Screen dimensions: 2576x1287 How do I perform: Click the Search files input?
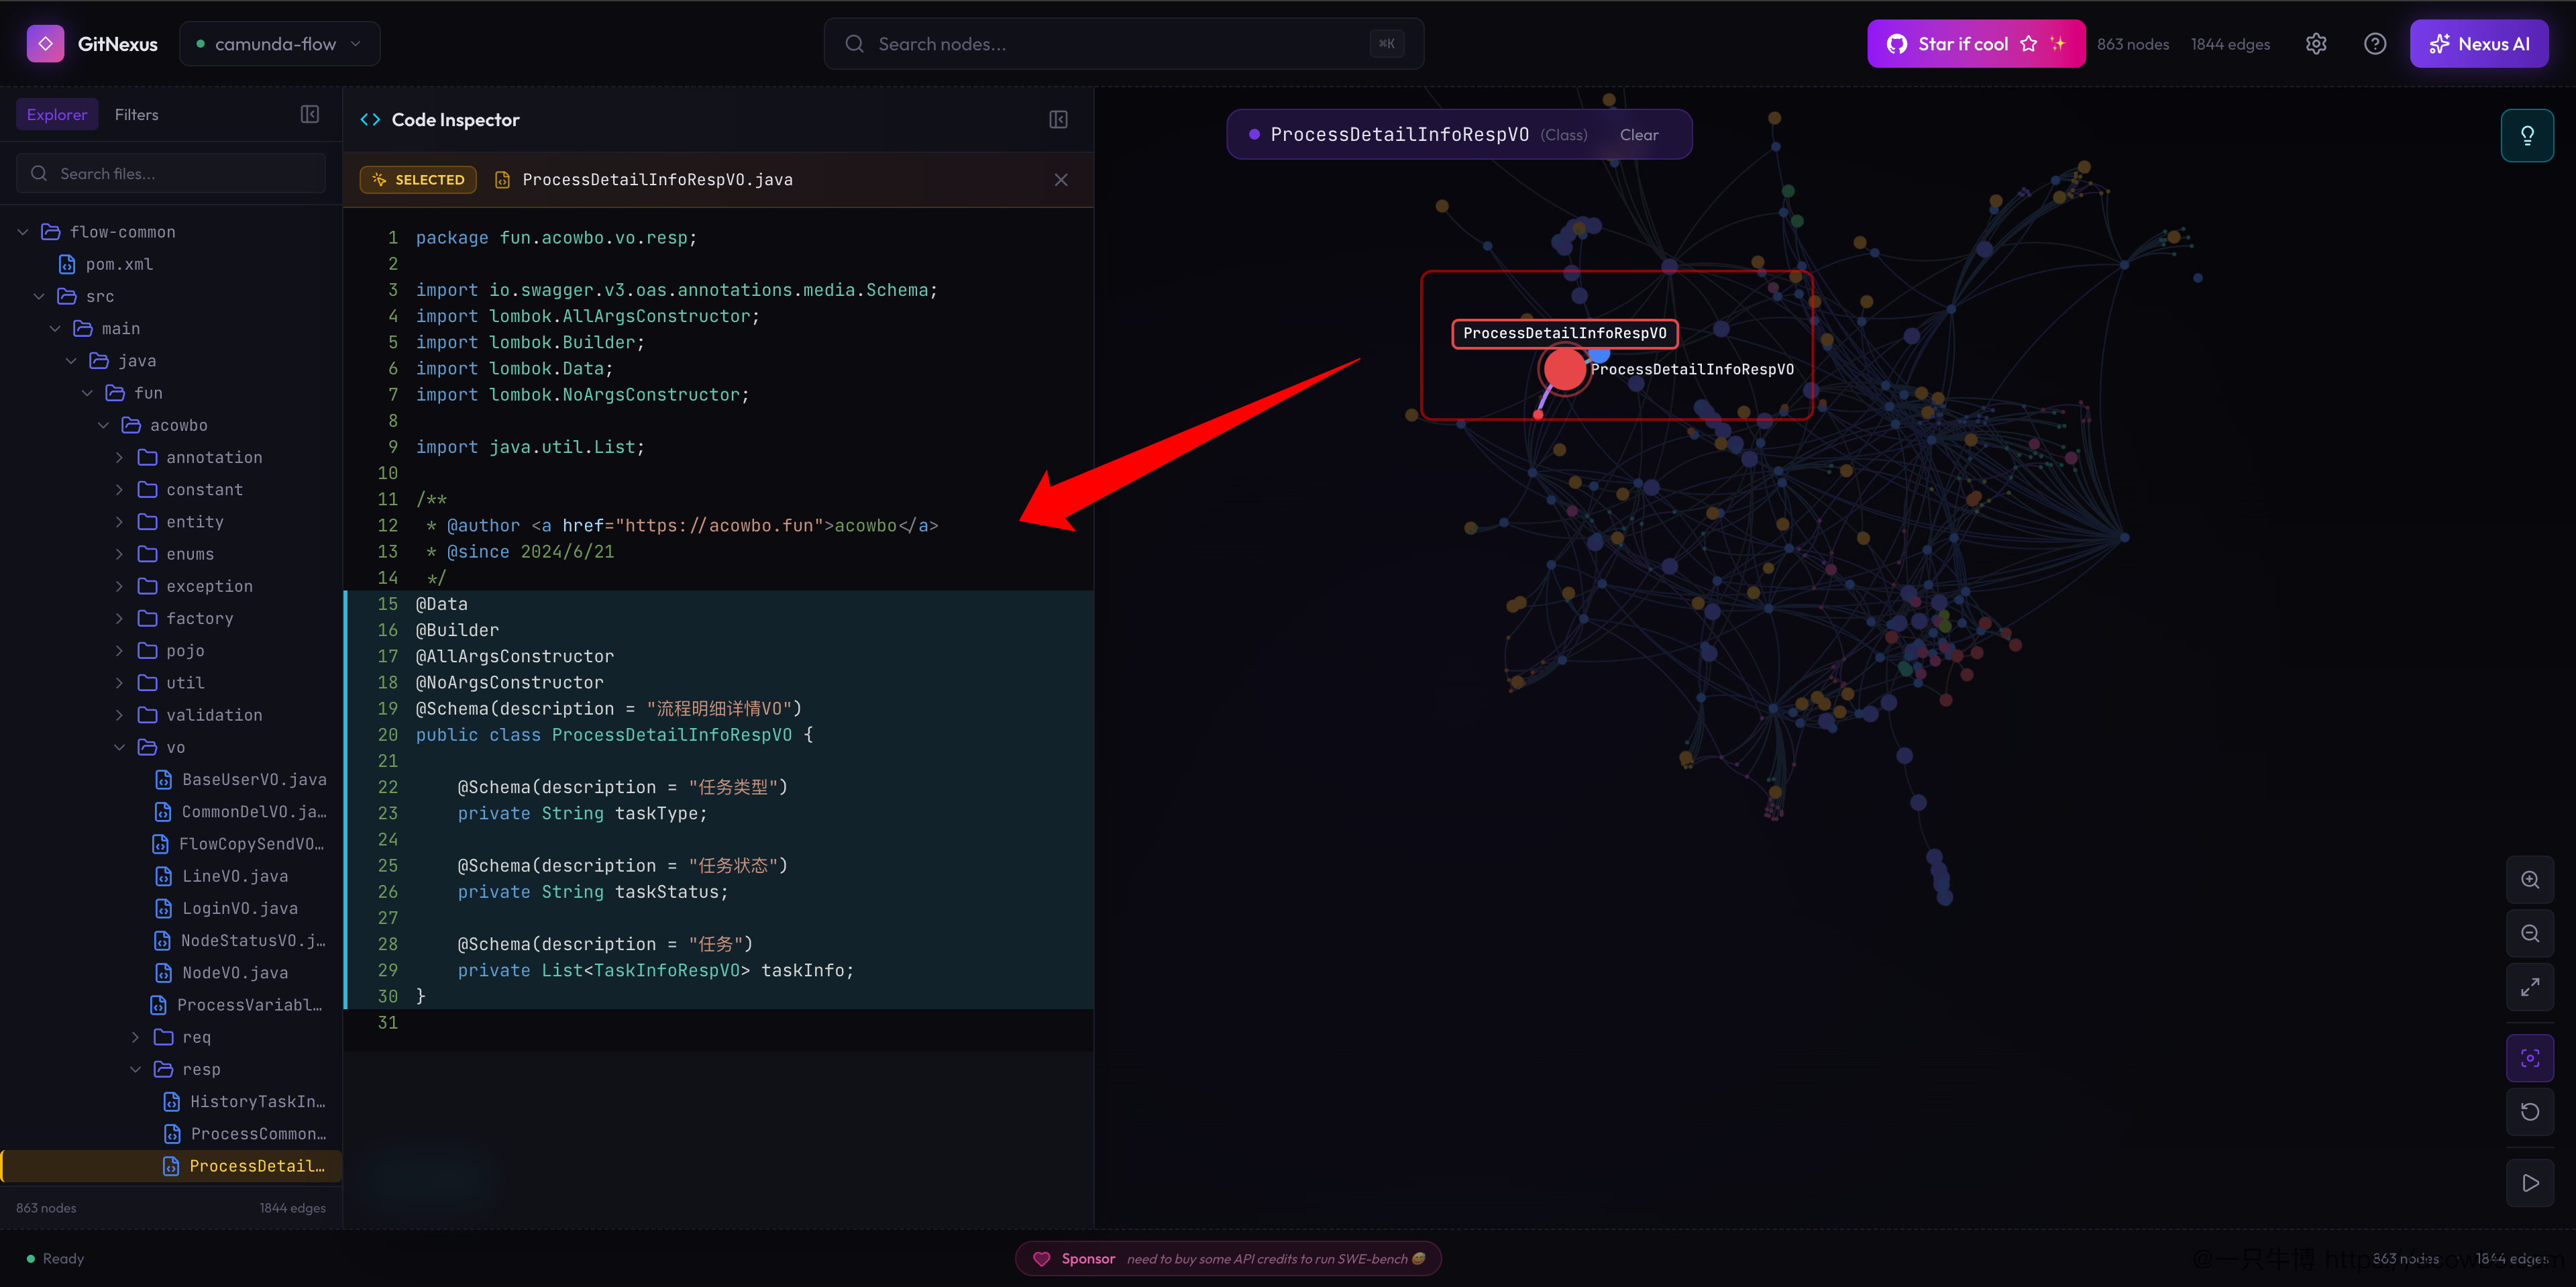[x=171, y=174]
